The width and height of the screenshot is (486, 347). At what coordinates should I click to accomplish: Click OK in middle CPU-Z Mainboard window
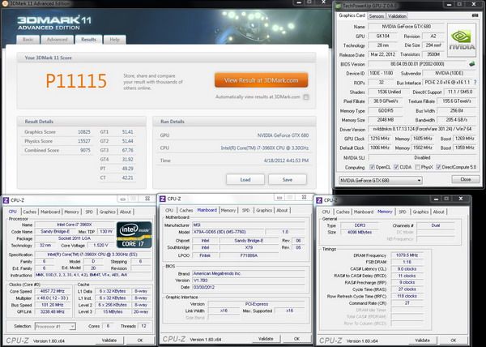tap(296, 339)
